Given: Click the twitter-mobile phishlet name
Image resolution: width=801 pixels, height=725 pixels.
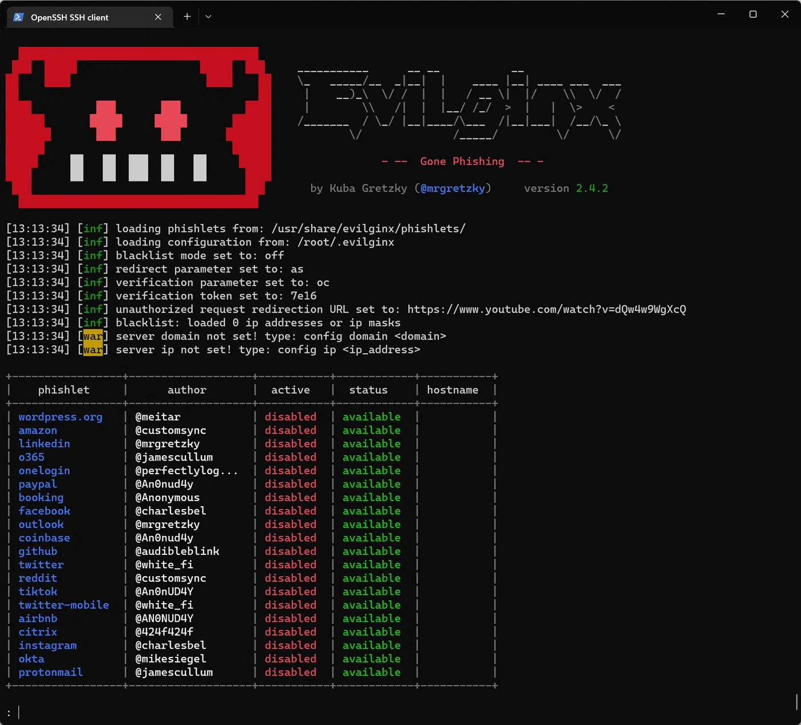Looking at the screenshot, I should [x=64, y=605].
